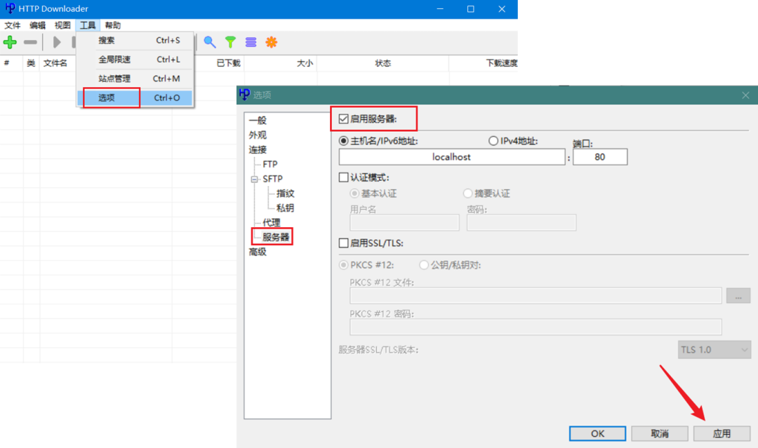Click the purple stacked-lines toolbar icon
758x448 pixels.
point(251,43)
